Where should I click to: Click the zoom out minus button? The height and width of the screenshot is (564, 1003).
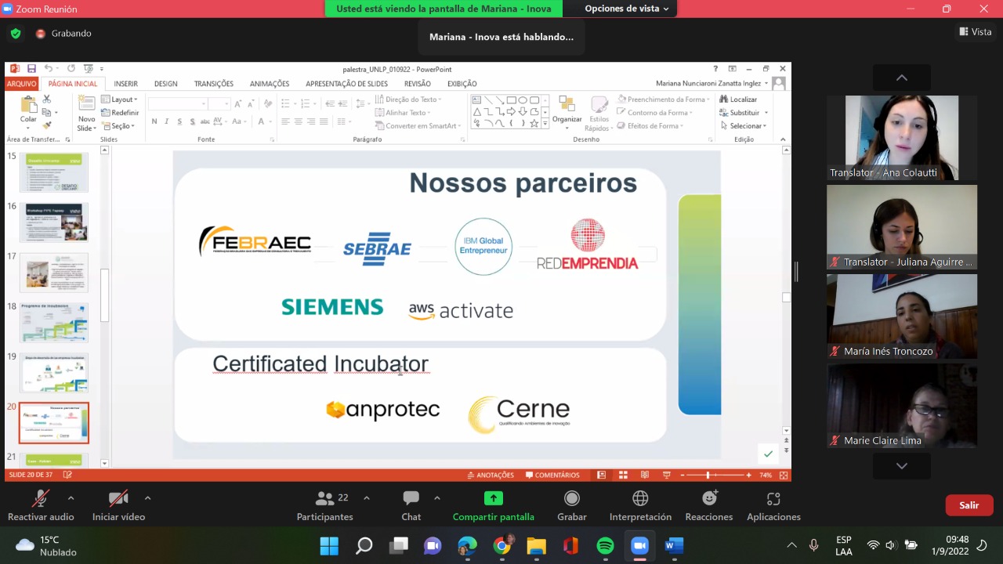(x=683, y=475)
